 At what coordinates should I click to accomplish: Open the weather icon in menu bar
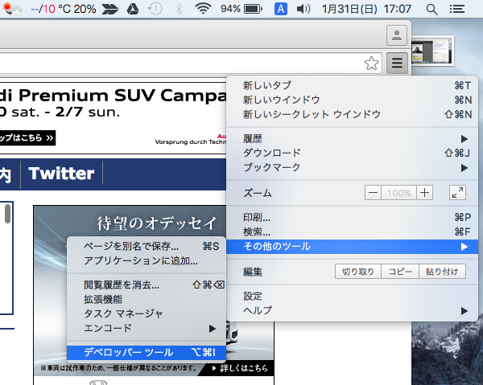click(x=12, y=9)
